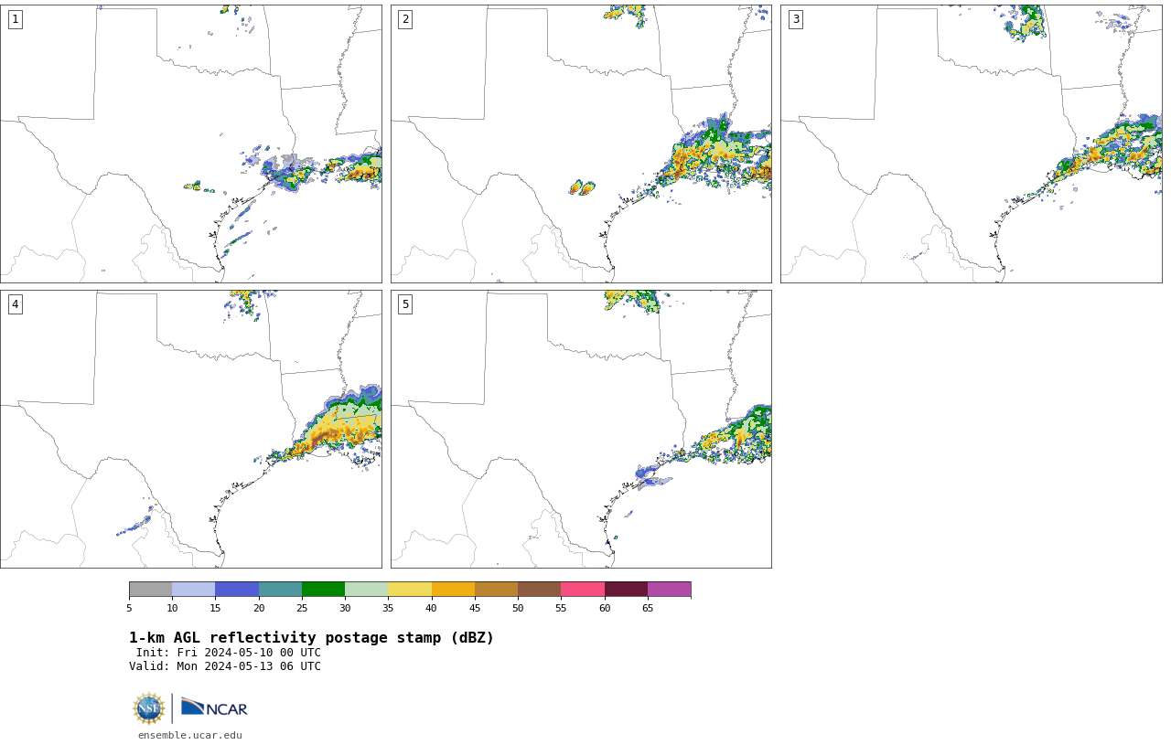
Task: Select the dark green 25-30 dBZ swatch
Action: [x=324, y=590]
